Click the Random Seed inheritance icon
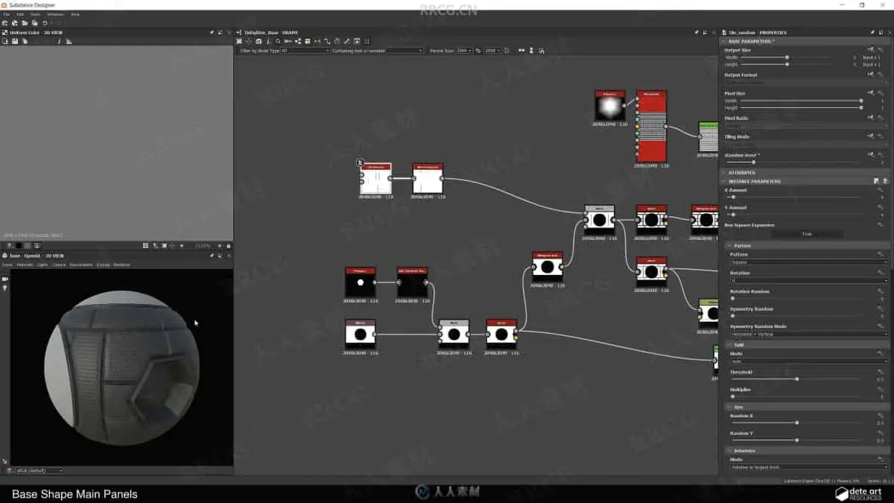Screen dimensions: 894x503 pos(870,154)
